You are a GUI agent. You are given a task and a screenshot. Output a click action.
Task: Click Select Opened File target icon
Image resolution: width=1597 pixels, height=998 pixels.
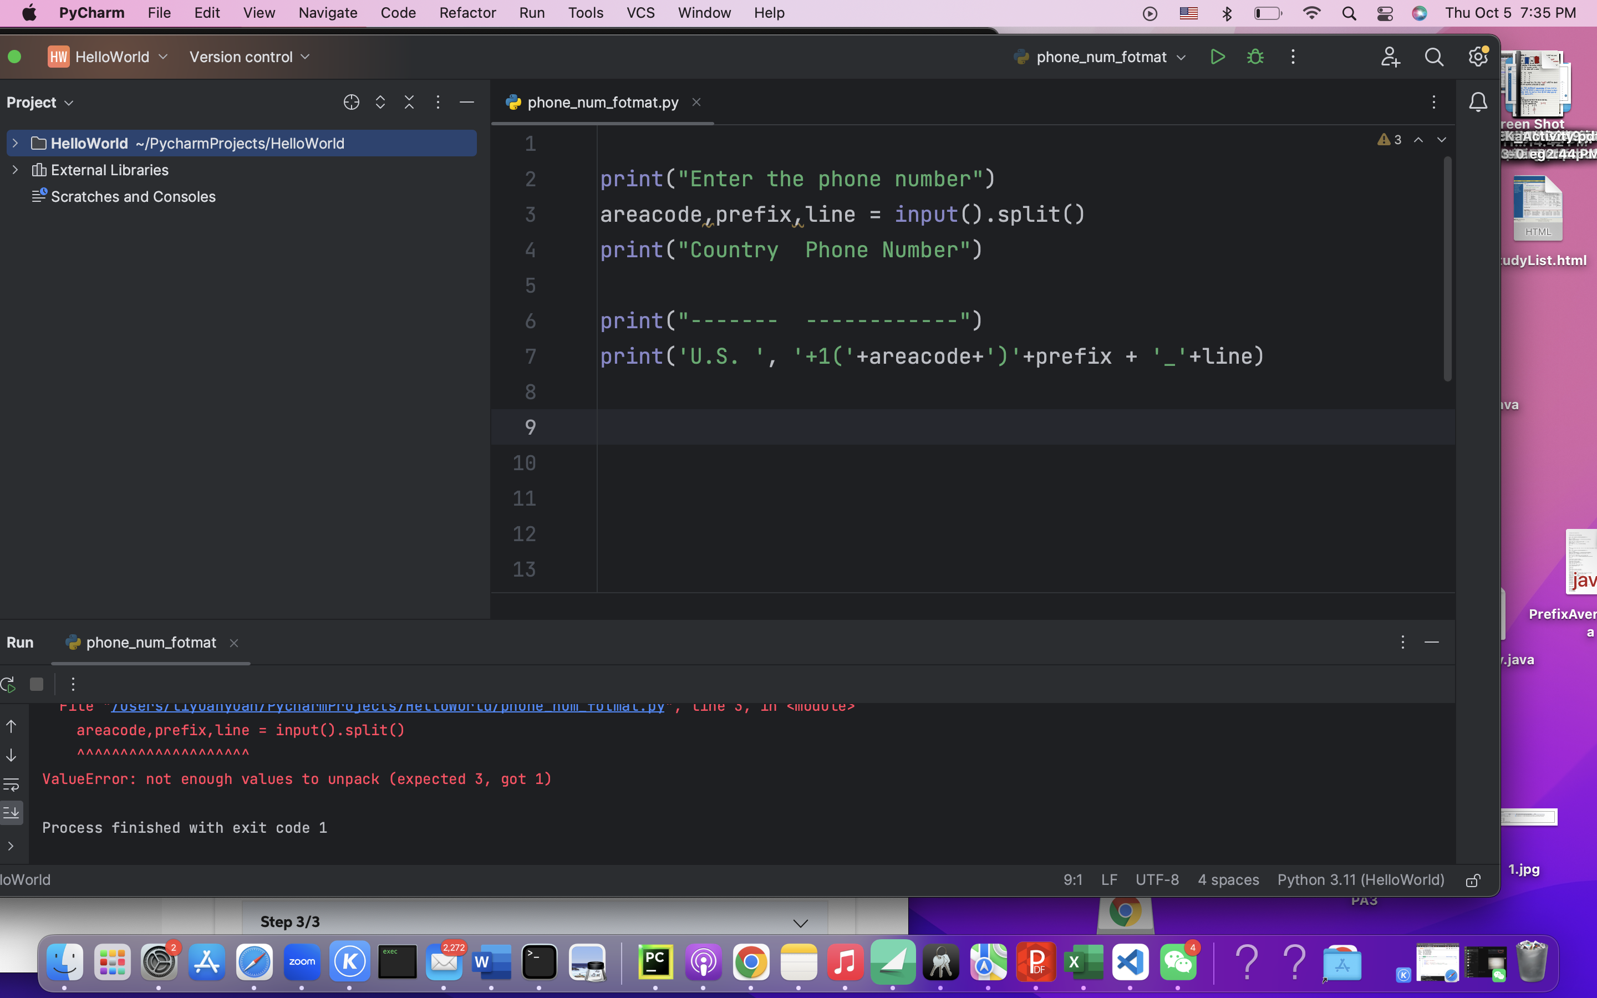click(x=351, y=103)
